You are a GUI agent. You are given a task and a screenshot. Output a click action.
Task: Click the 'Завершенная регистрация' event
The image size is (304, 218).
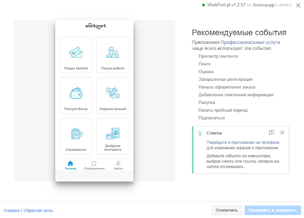[x=226, y=80]
